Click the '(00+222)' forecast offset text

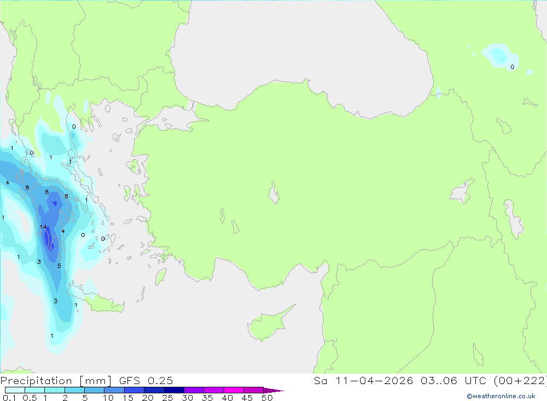[520, 380]
